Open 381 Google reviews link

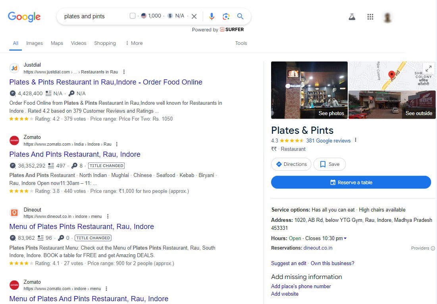(328, 141)
